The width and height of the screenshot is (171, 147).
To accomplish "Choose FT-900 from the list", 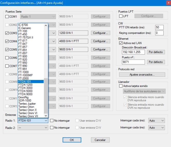I will (x=31, y=56).
